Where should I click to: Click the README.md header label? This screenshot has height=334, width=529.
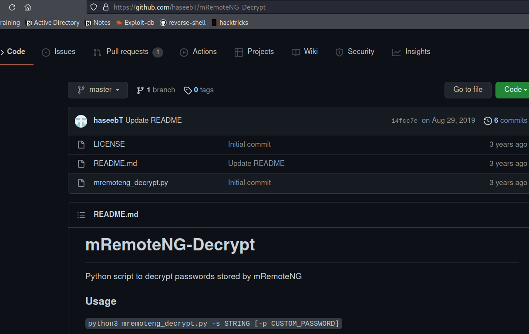[x=116, y=215]
